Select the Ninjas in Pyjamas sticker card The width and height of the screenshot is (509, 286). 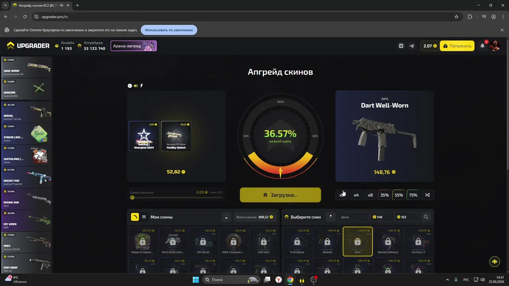143,242
